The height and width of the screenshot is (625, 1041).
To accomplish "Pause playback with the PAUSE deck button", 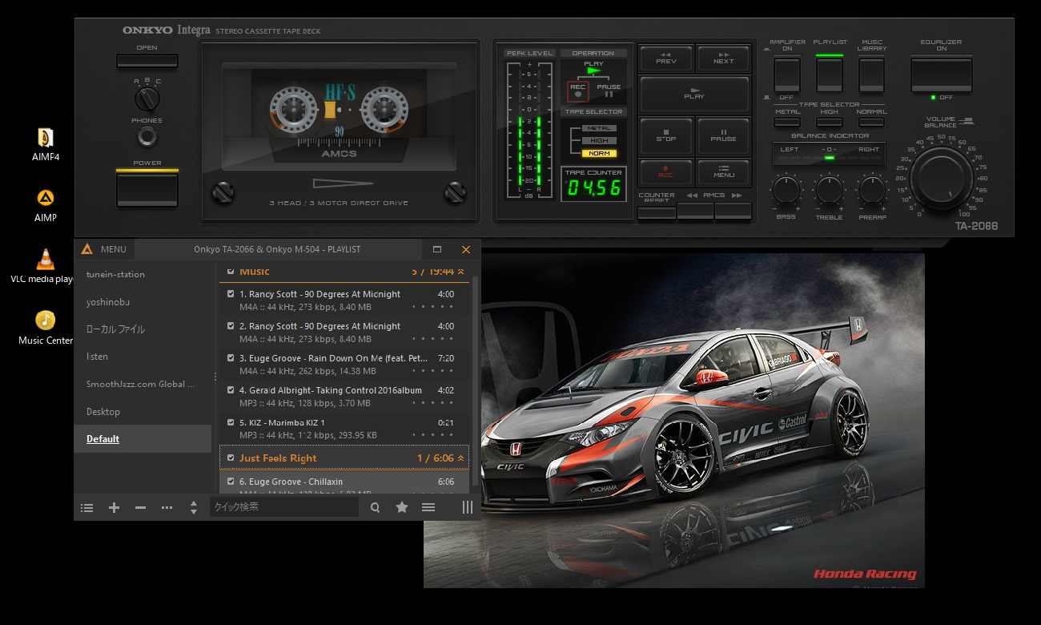I will click(723, 136).
